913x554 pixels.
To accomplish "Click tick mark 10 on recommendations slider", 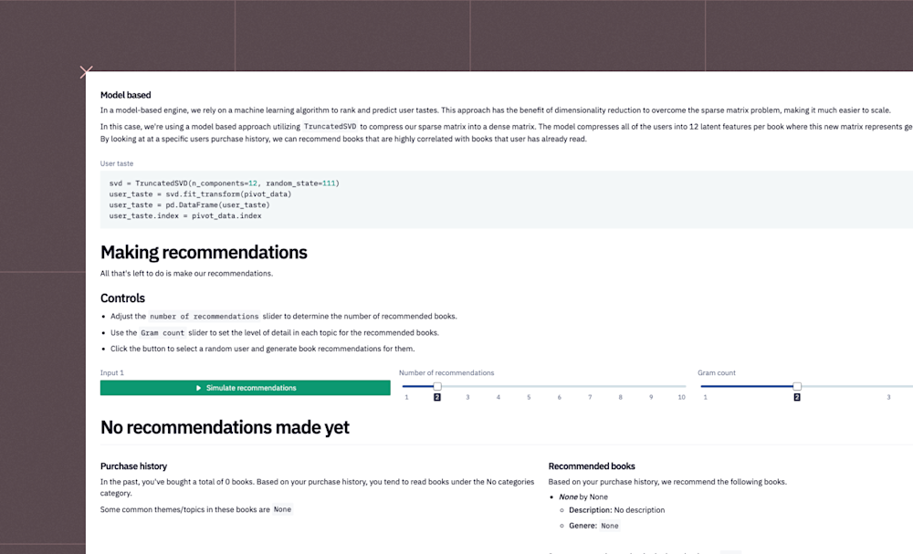I will point(681,397).
